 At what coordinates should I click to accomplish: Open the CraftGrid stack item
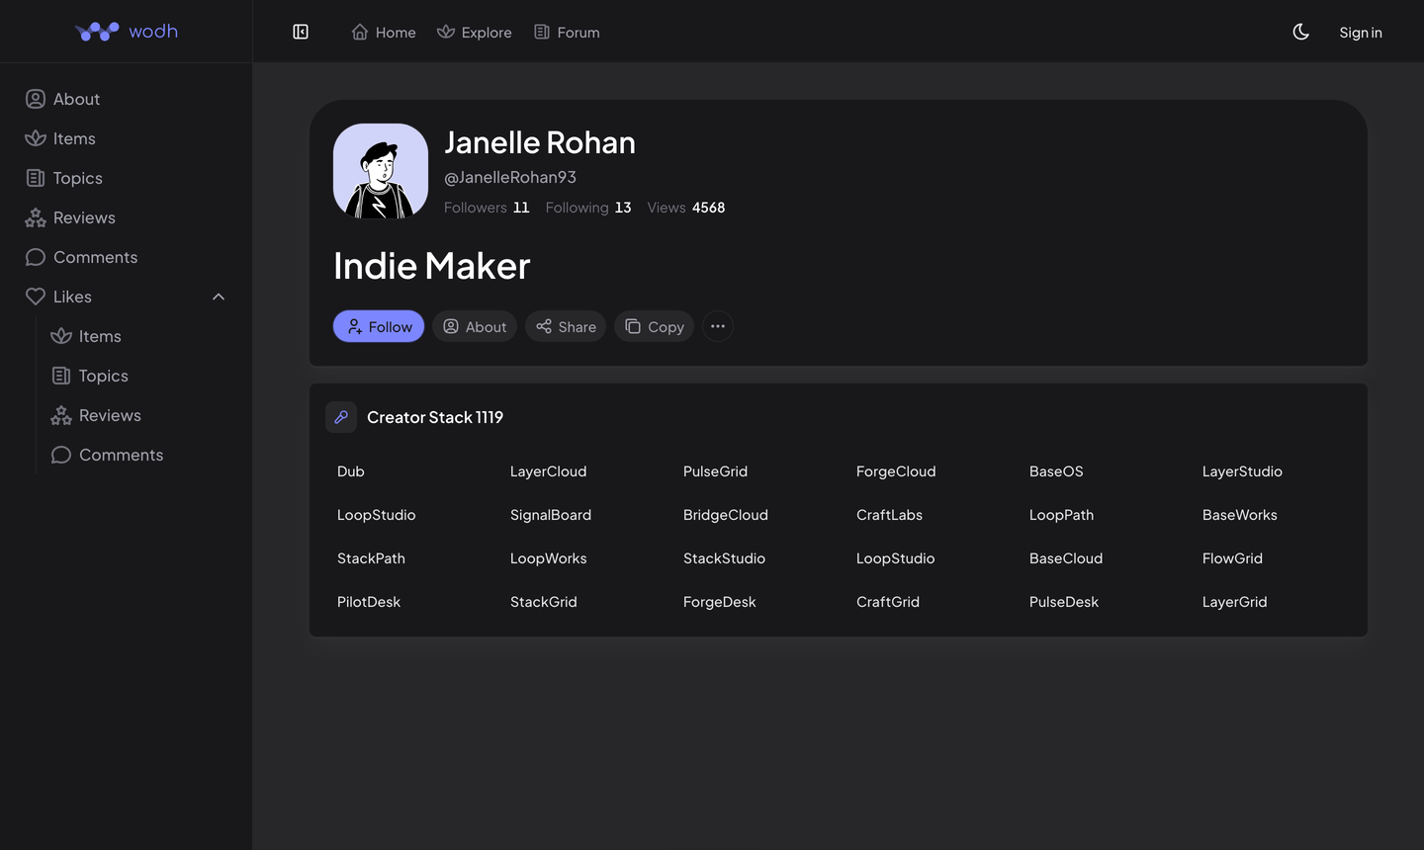click(888, 602)
